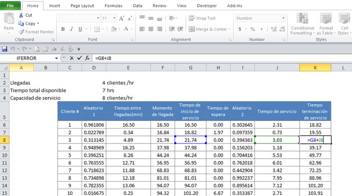This screenshot has width=352, height=196.
Task: Apply Accounting dollar format
Action: (240, 29)
